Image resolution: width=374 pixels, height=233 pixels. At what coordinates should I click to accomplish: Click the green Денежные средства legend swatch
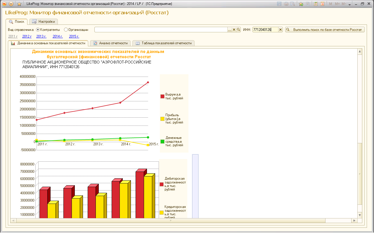[x=162, y=141]
